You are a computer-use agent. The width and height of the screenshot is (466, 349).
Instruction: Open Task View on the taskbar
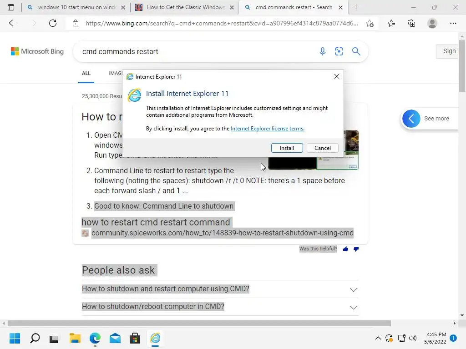tap(55, 338)
